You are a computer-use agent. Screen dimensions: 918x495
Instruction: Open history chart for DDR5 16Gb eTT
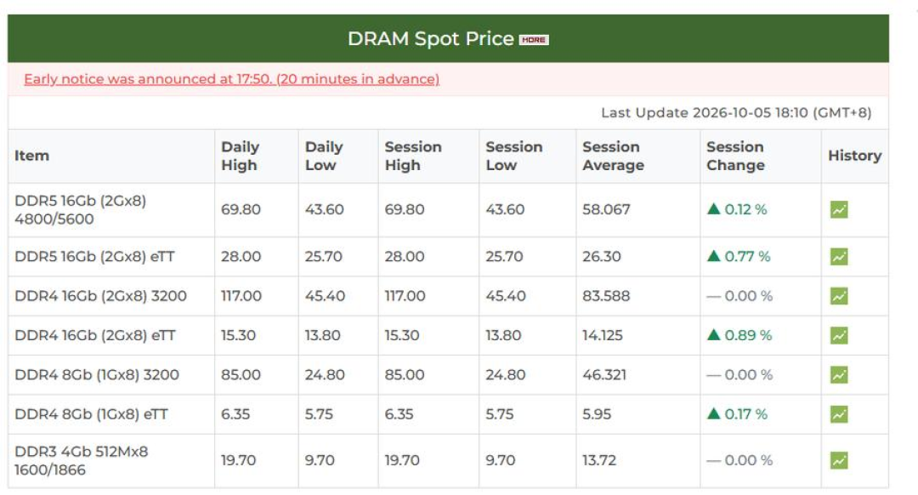[838, 257]
